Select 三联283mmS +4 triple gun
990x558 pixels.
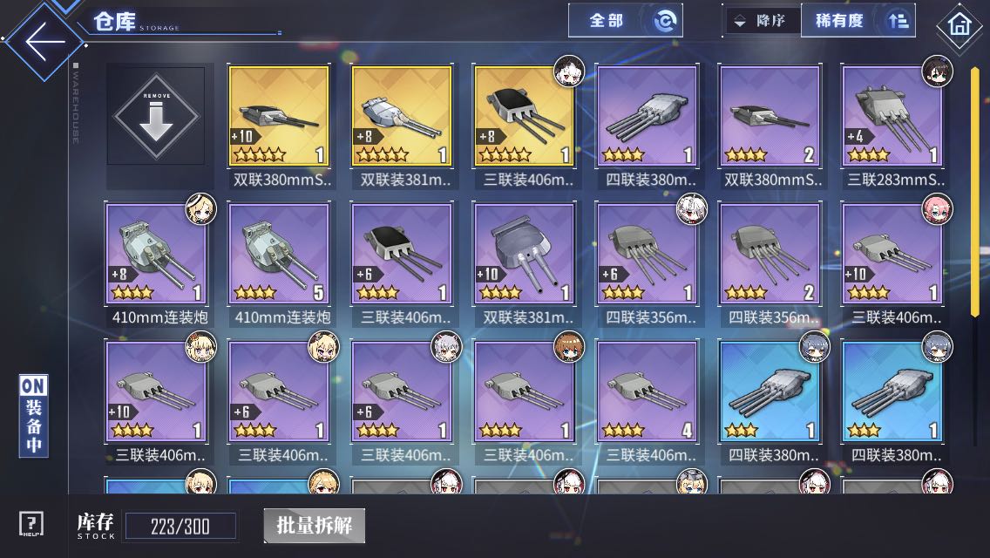[x=892, y=116]
